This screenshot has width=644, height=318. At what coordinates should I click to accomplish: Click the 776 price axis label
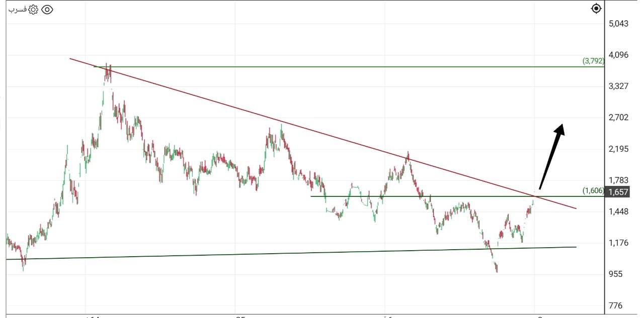pos(616,305)
